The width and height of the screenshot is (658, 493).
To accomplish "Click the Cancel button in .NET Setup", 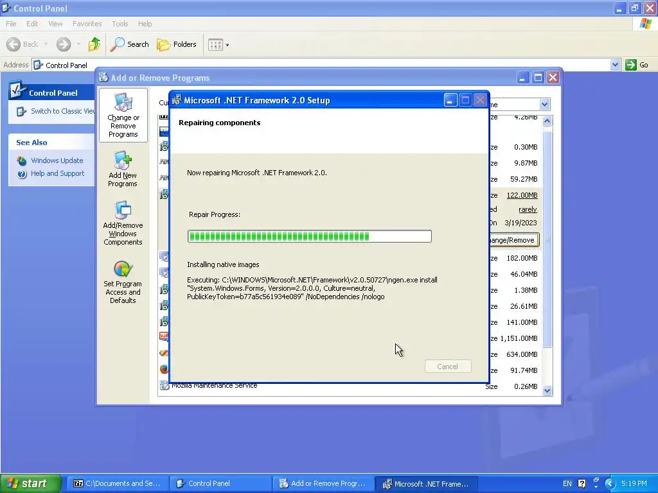I will click(448, 367).
